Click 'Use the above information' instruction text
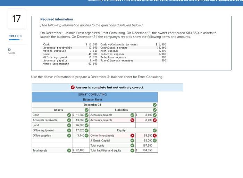 point(97,77)
